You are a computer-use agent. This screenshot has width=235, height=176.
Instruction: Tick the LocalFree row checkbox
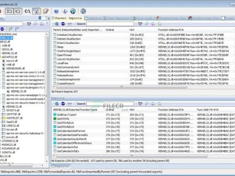point(55,63)
